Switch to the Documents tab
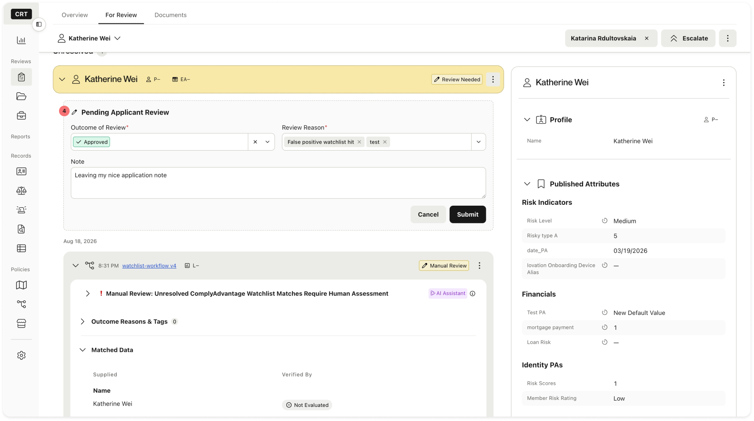 170,15
